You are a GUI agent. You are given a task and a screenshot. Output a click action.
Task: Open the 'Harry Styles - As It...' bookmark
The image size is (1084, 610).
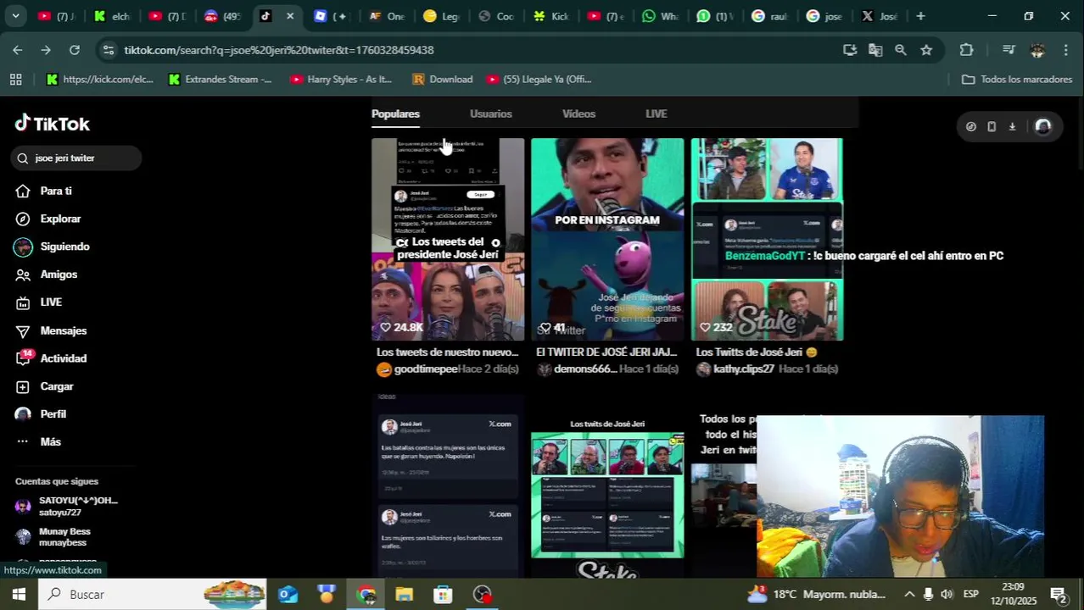(341, 79)
